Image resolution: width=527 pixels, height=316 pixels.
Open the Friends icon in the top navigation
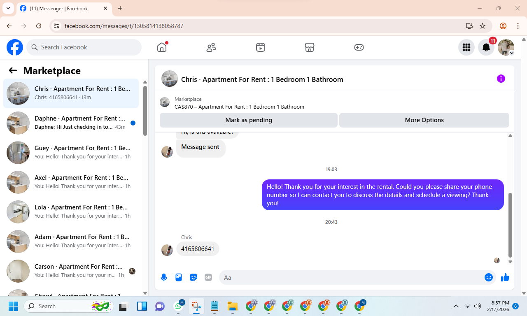click(211, 47)
